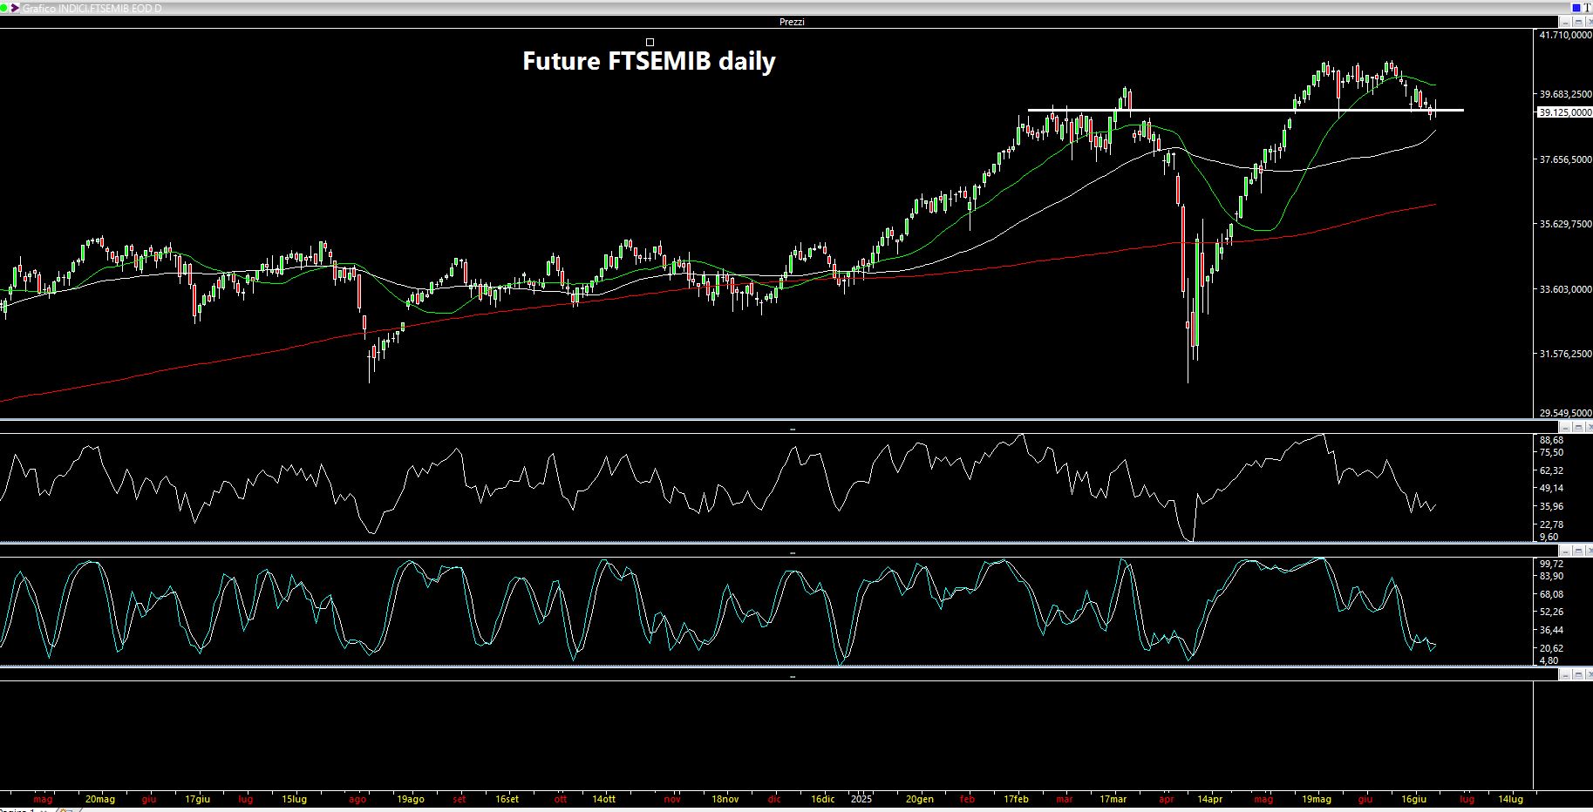Viewport: 1593px width, 812px height.
Task: Maximize the stochastic indicator panel
Action: point(1578,551)
